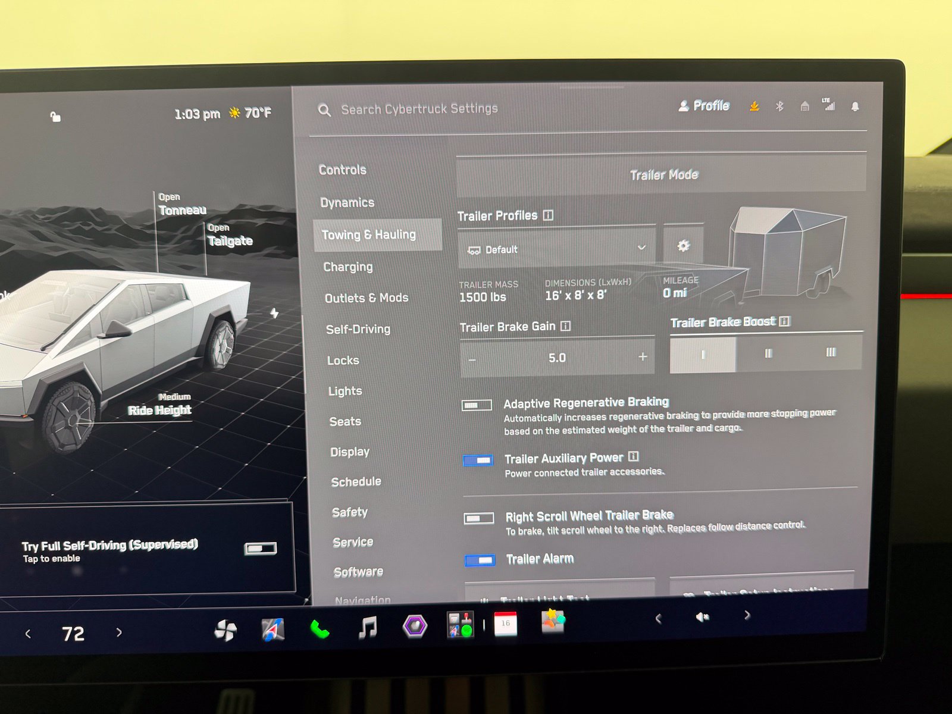The image size is (952, 714).
Task: Open the Music app in the dock
Action: point(368,627)
